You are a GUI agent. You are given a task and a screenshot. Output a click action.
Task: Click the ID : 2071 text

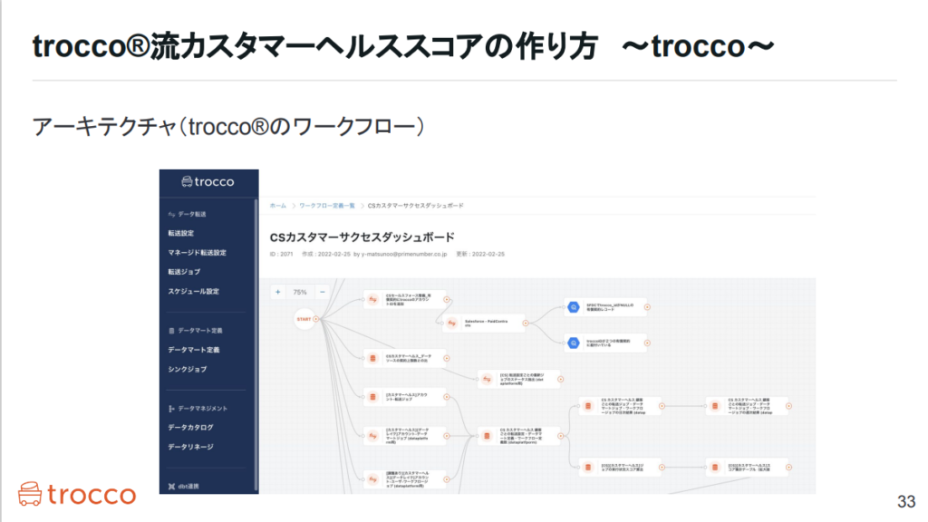[x=281, y=254]
